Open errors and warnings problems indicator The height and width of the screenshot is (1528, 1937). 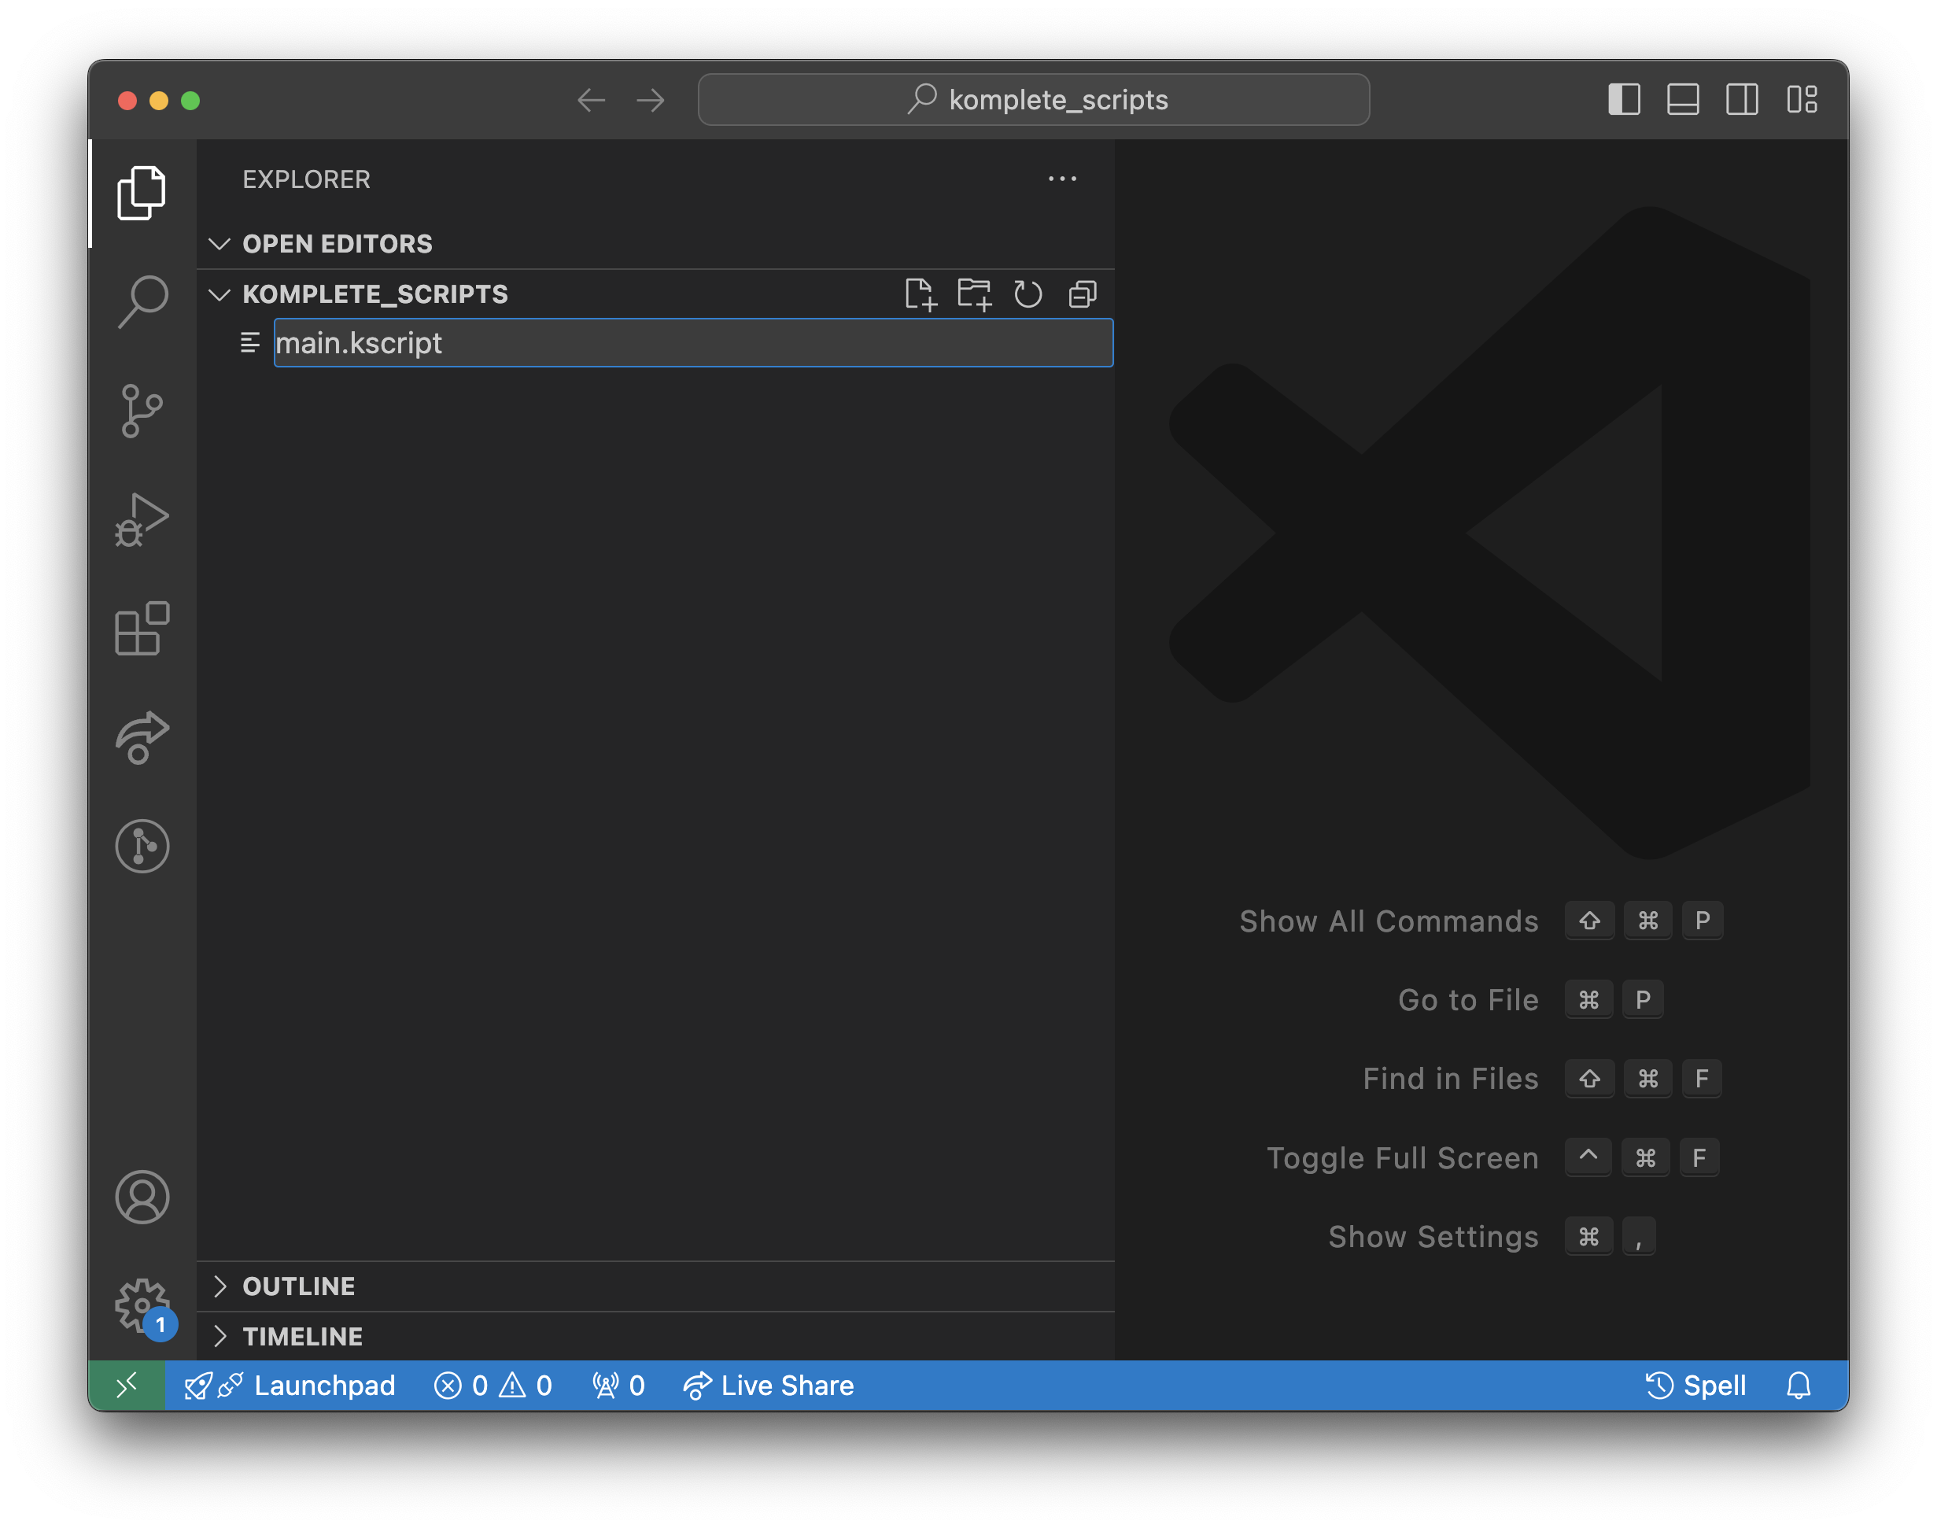pyautogui.click(x=493, y=1385)
